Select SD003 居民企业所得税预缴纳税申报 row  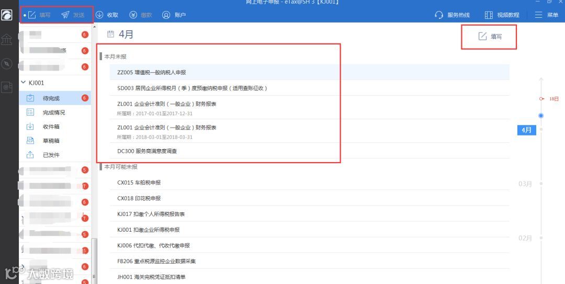310,88
